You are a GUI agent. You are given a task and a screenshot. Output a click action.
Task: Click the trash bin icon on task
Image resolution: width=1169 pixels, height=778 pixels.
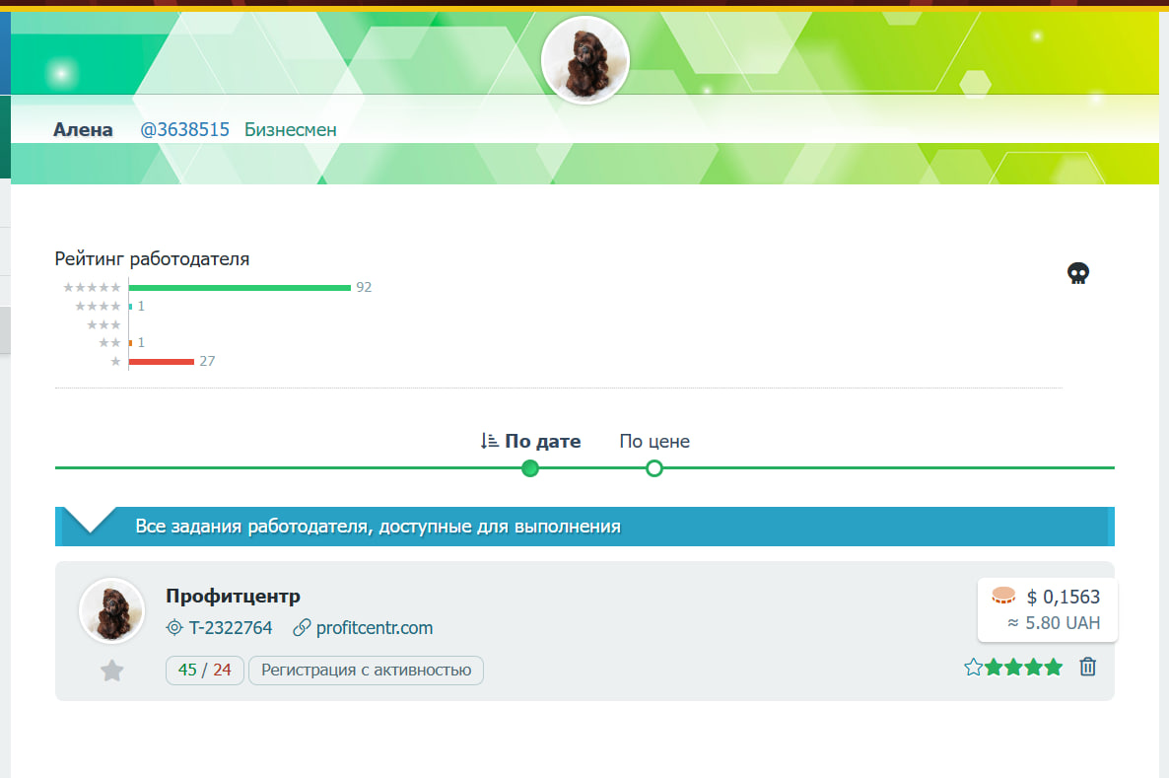[x=1088, y=667]
